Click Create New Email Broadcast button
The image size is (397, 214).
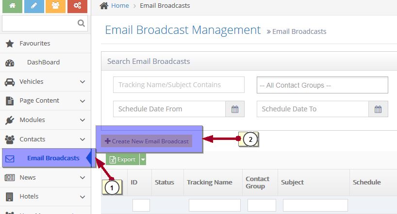[x=147, y=141]
